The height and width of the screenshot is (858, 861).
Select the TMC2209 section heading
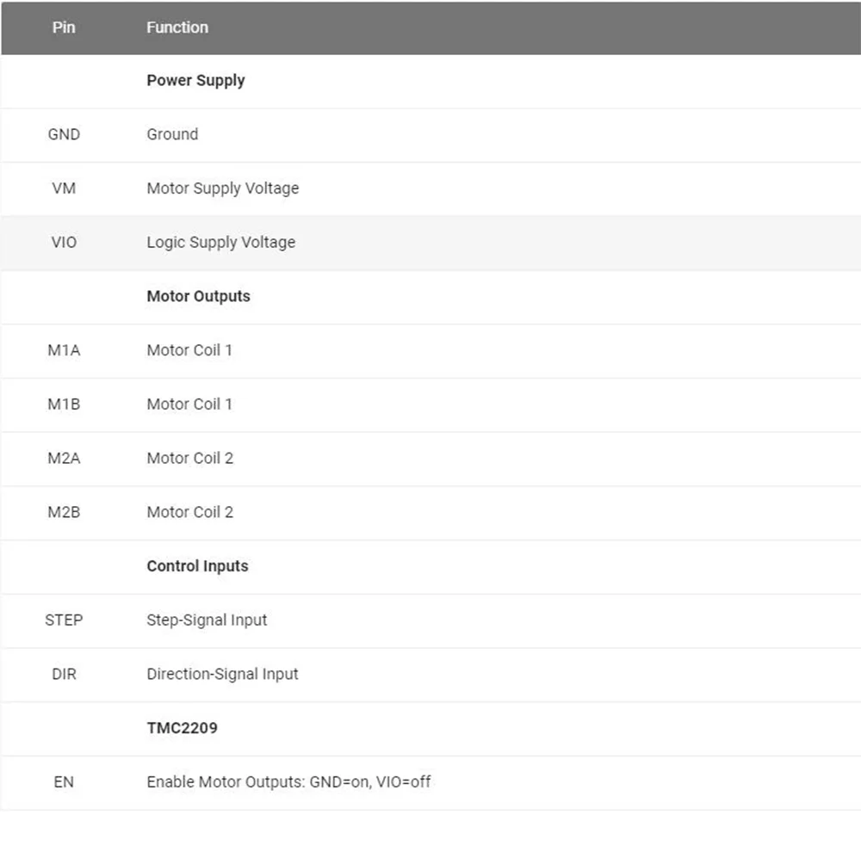click(x=182, y=728)
